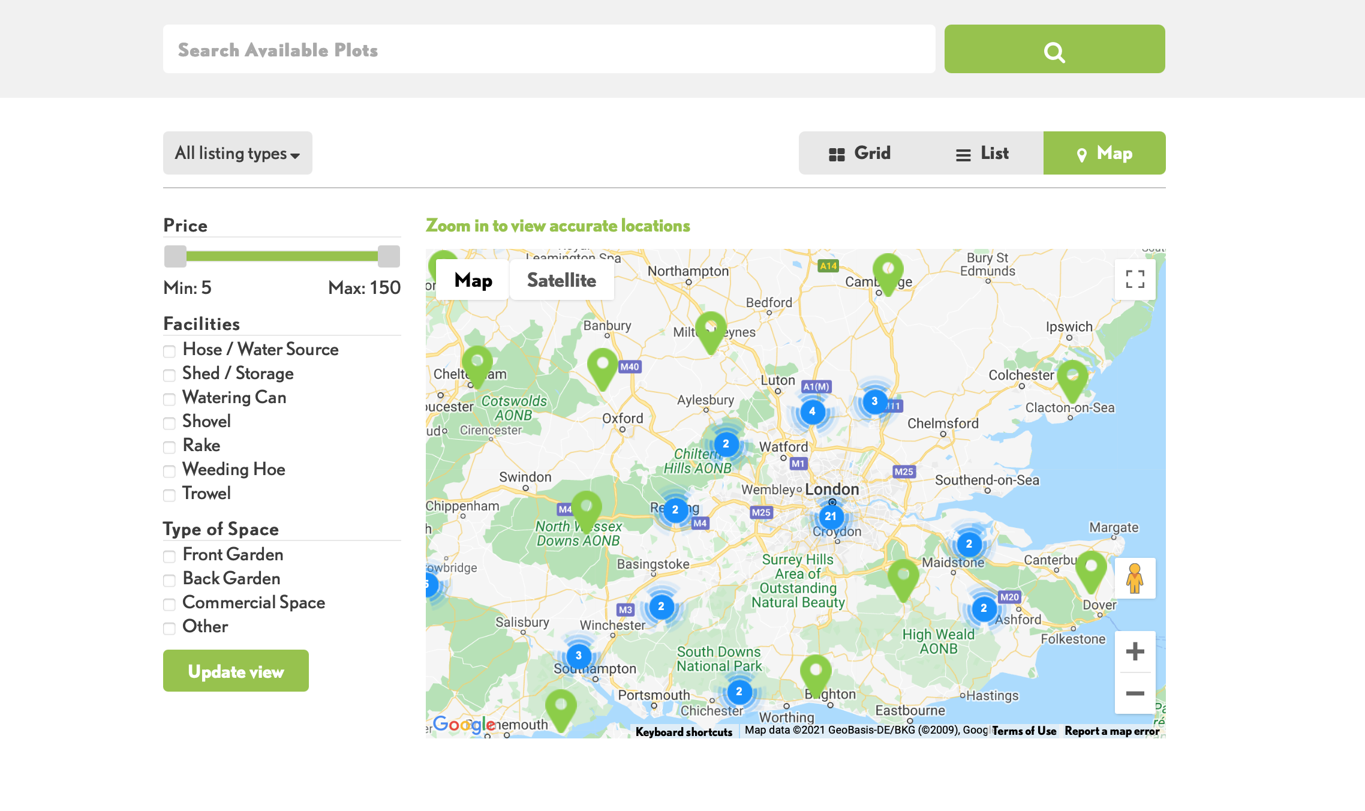This screenshot has height=811, width=1365.
Task: Click the Street View pegman icon
Action: coord(1135,578)
